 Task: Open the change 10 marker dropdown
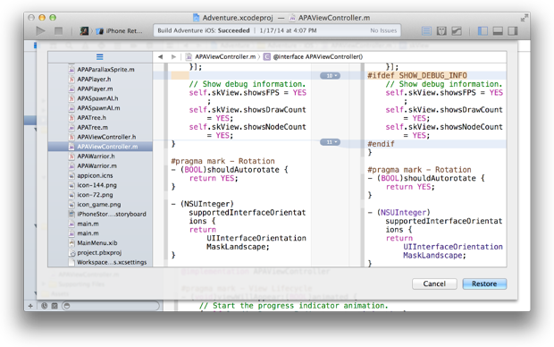[x=330, y=76]
